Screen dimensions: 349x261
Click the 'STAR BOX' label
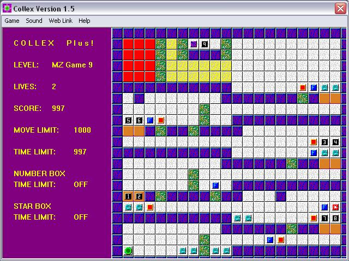click(x=33, y=206)
